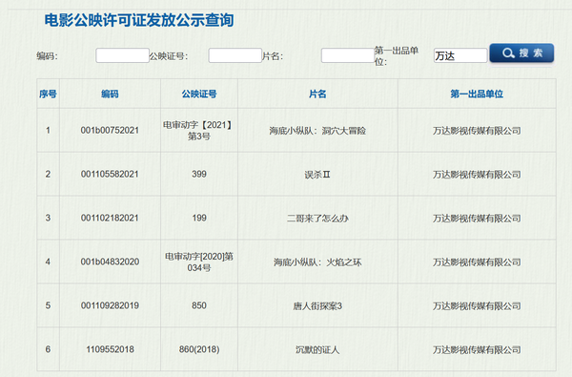The width and height of the screenshot is (572, 377).
Task: Click the 序号 column header
Action: click(48, 94)
